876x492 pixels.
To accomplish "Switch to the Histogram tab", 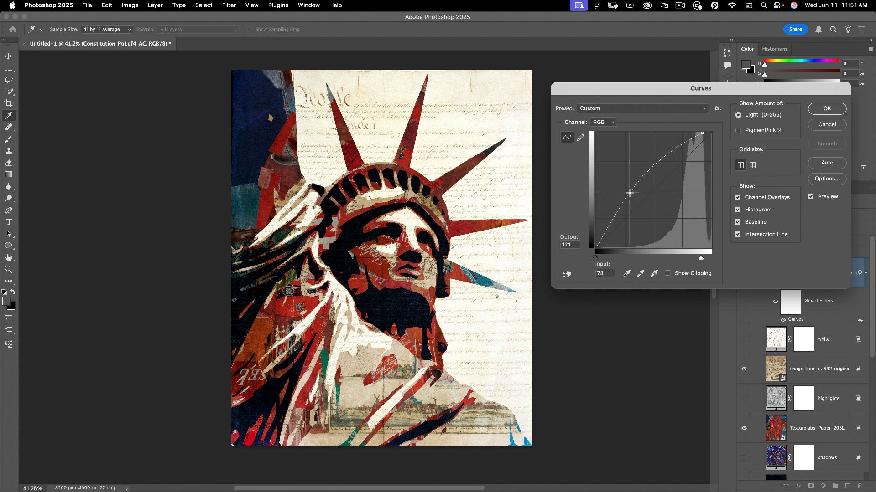I will coord(774,49).
